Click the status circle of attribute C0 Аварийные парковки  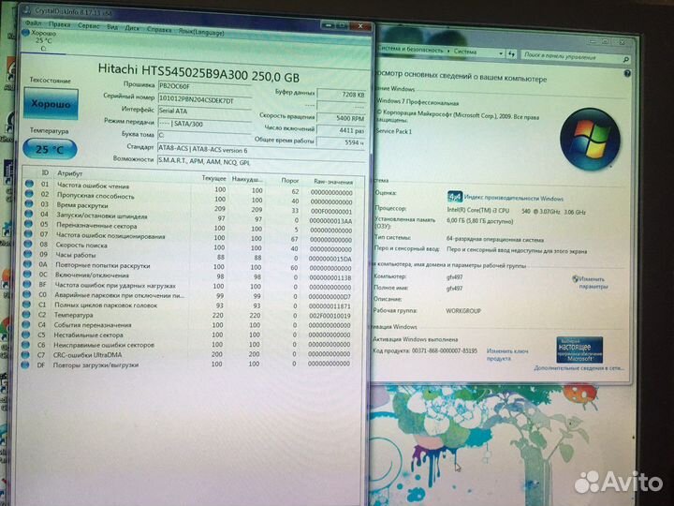click(27, 294)
